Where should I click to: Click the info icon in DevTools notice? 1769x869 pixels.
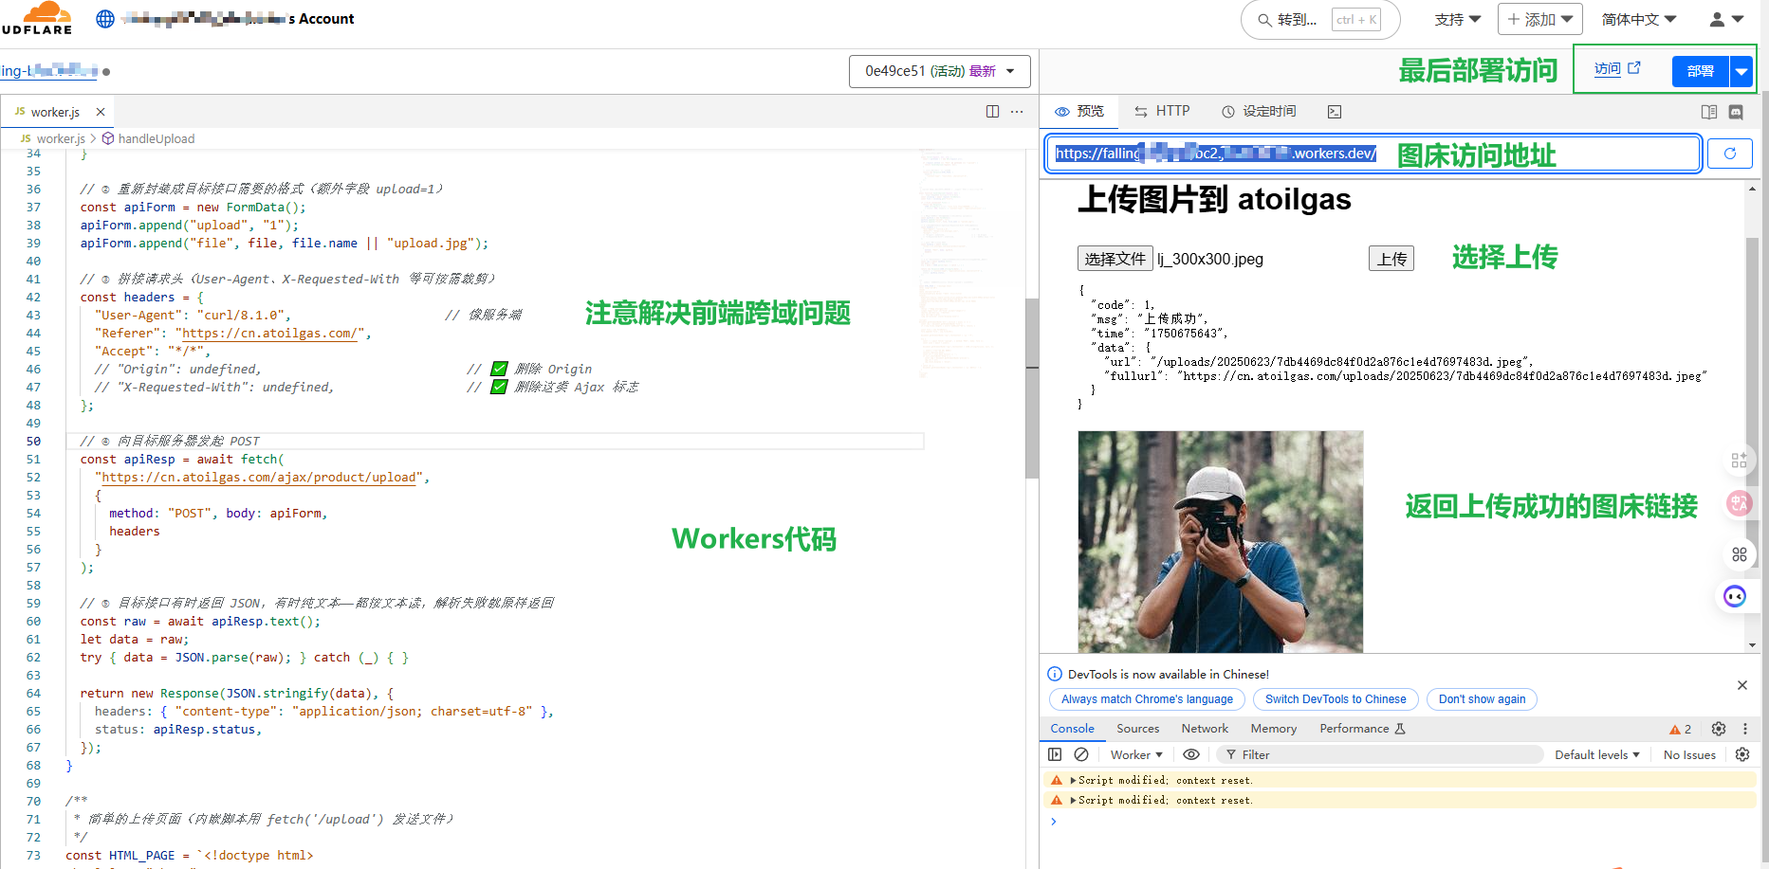pyautogui.click(x=1055, y=674)
